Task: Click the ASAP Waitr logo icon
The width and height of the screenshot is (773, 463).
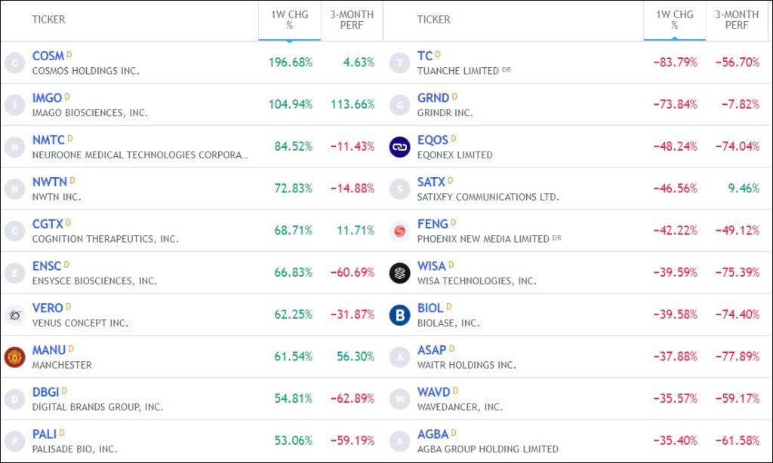Action: click(x=400, y=357)
